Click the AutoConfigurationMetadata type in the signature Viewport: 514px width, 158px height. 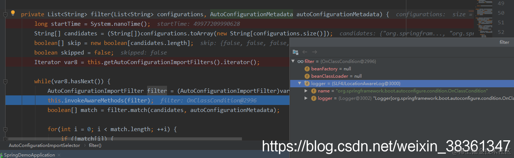coord(252,14)
